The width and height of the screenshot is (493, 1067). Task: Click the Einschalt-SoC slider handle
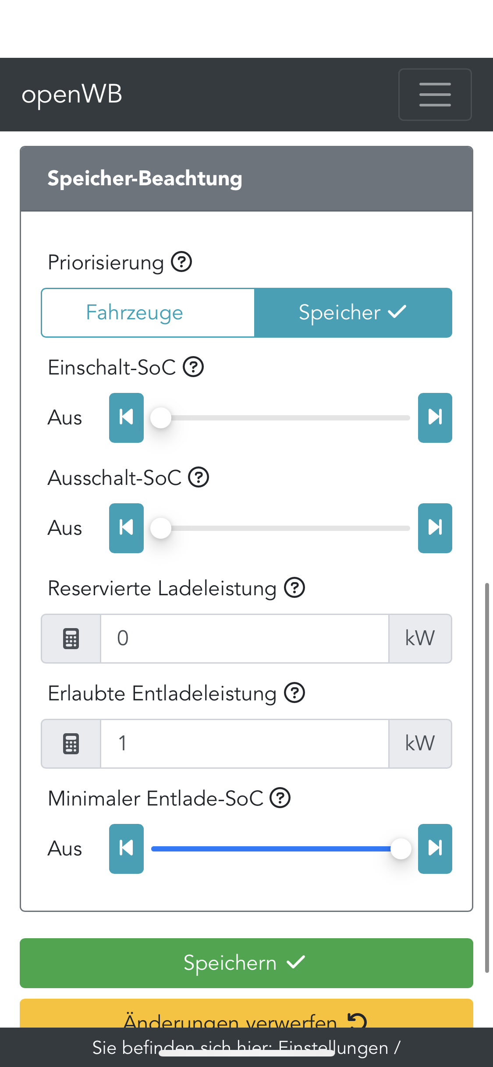coord(161,418)
